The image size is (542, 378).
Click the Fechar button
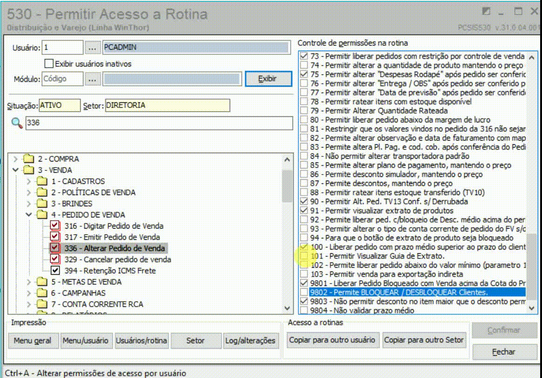504,352
